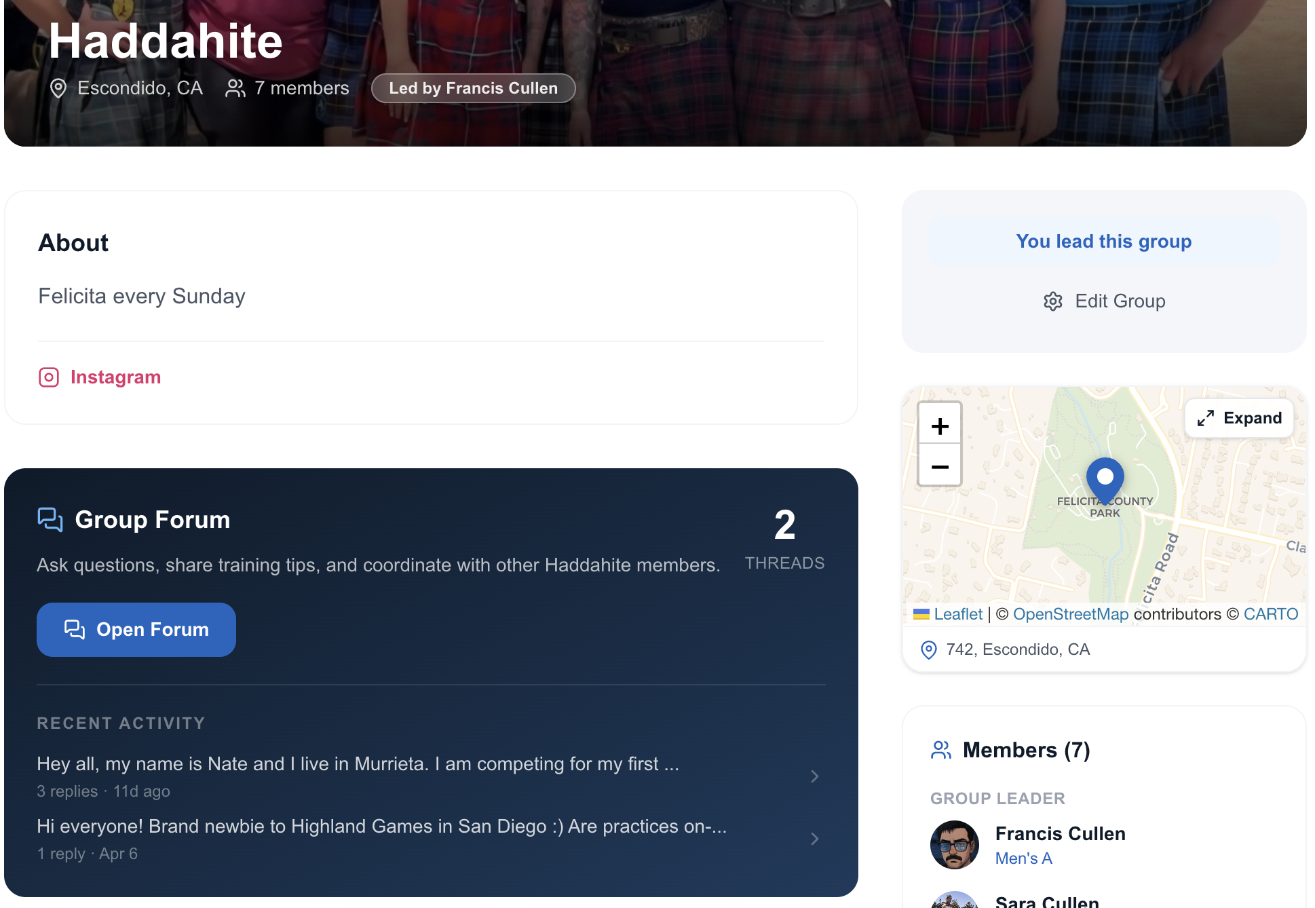Click the 'About' section heading
Screen dimensions: 1315x908
[x=73, y=243]
